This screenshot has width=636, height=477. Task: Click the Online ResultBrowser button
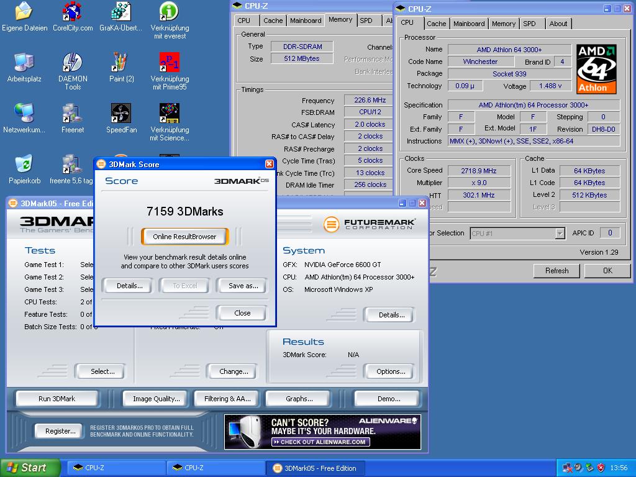pyautogui.click(x=184, y=237)
